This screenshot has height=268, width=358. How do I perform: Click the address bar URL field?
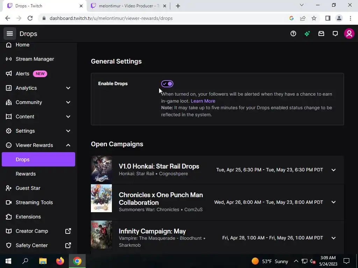click(111, 18)
